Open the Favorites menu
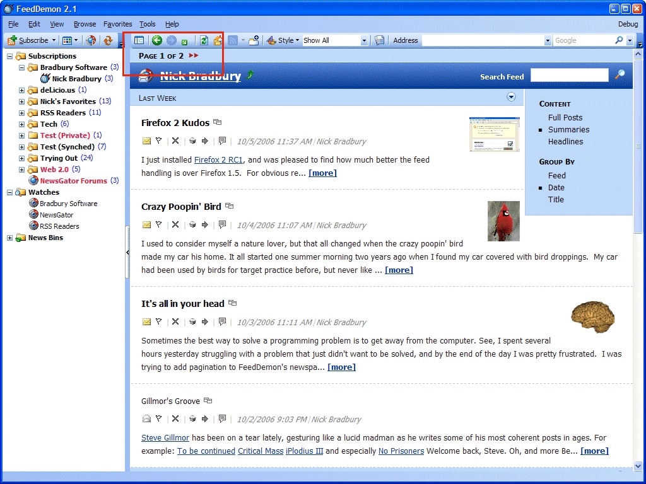The width and height of the screenshot is (646, 484). tap(117, 24)
